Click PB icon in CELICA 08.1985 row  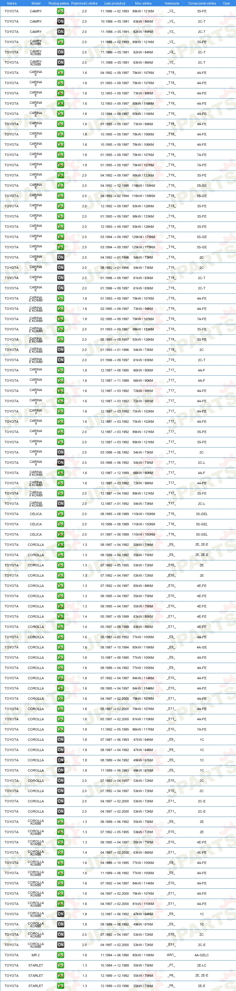click(x=60, y=514)
